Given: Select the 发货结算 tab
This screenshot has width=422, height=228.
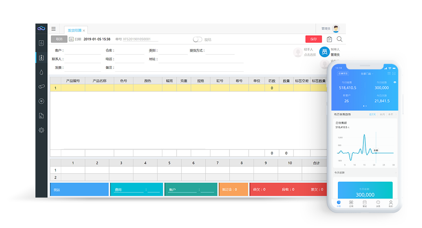Looking at the screenshot, I should point(74,30).
